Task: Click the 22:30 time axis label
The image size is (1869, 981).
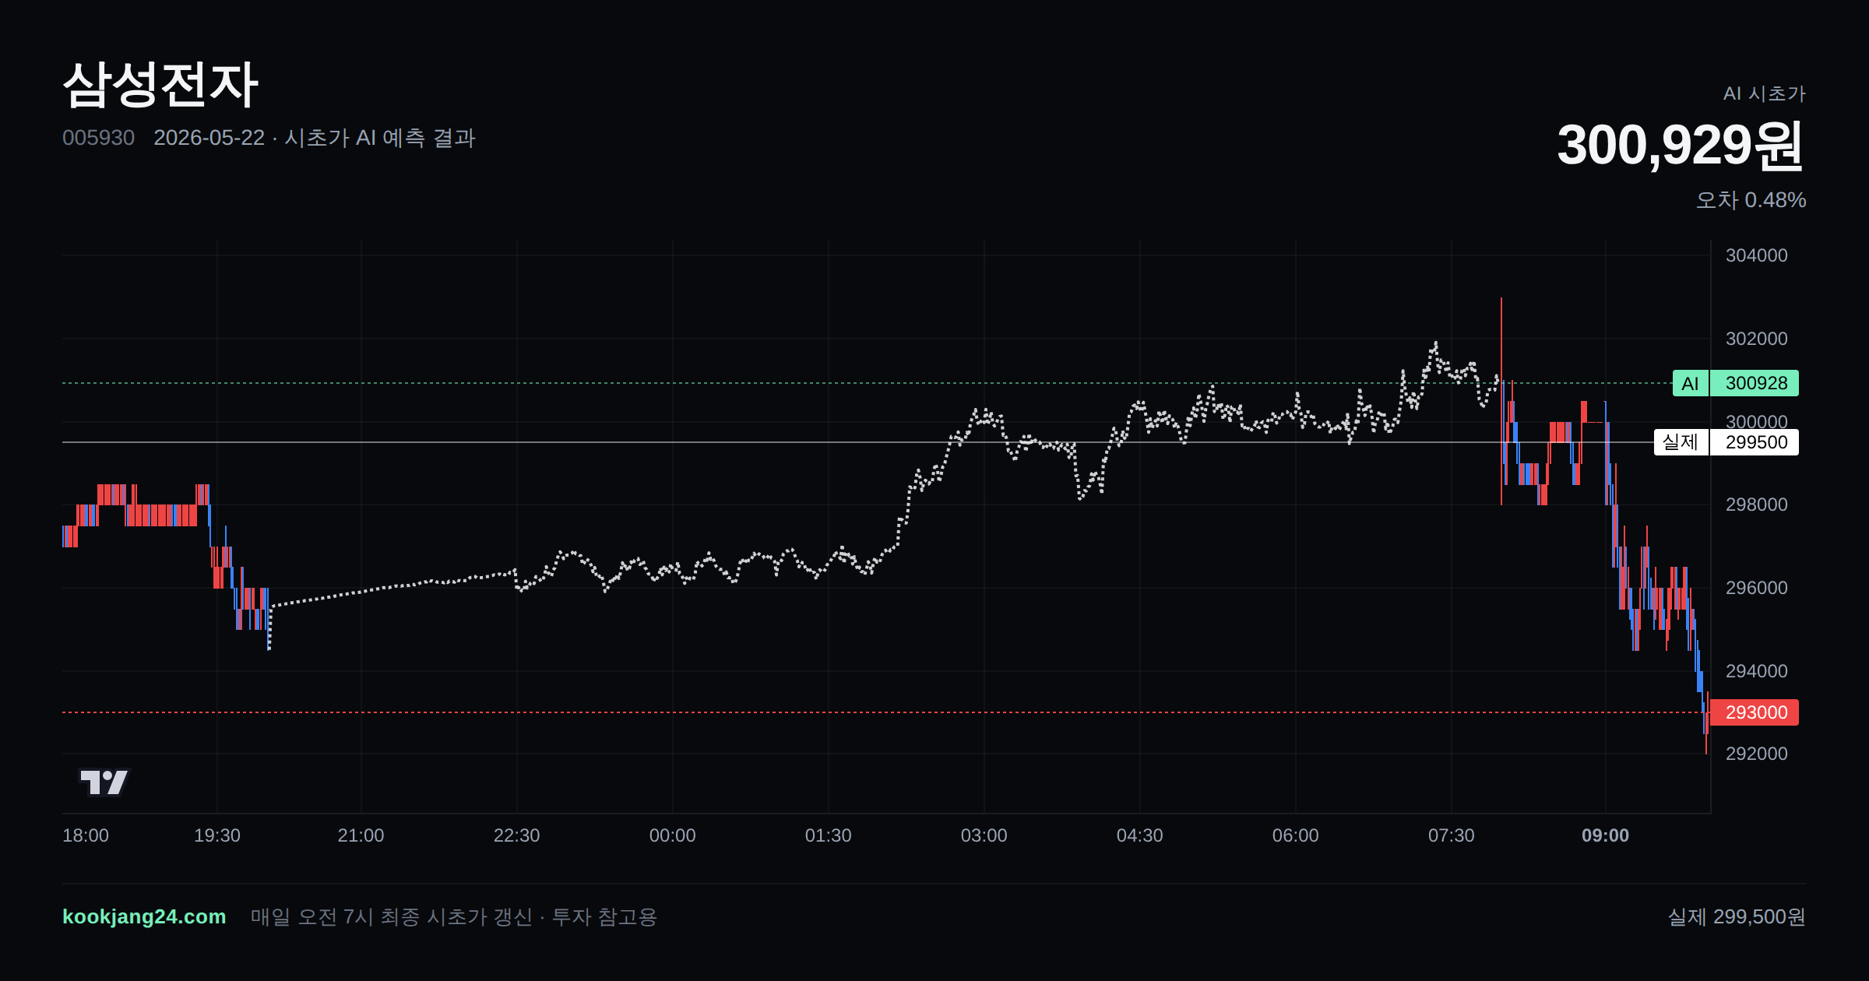Action: pos(516,835)
